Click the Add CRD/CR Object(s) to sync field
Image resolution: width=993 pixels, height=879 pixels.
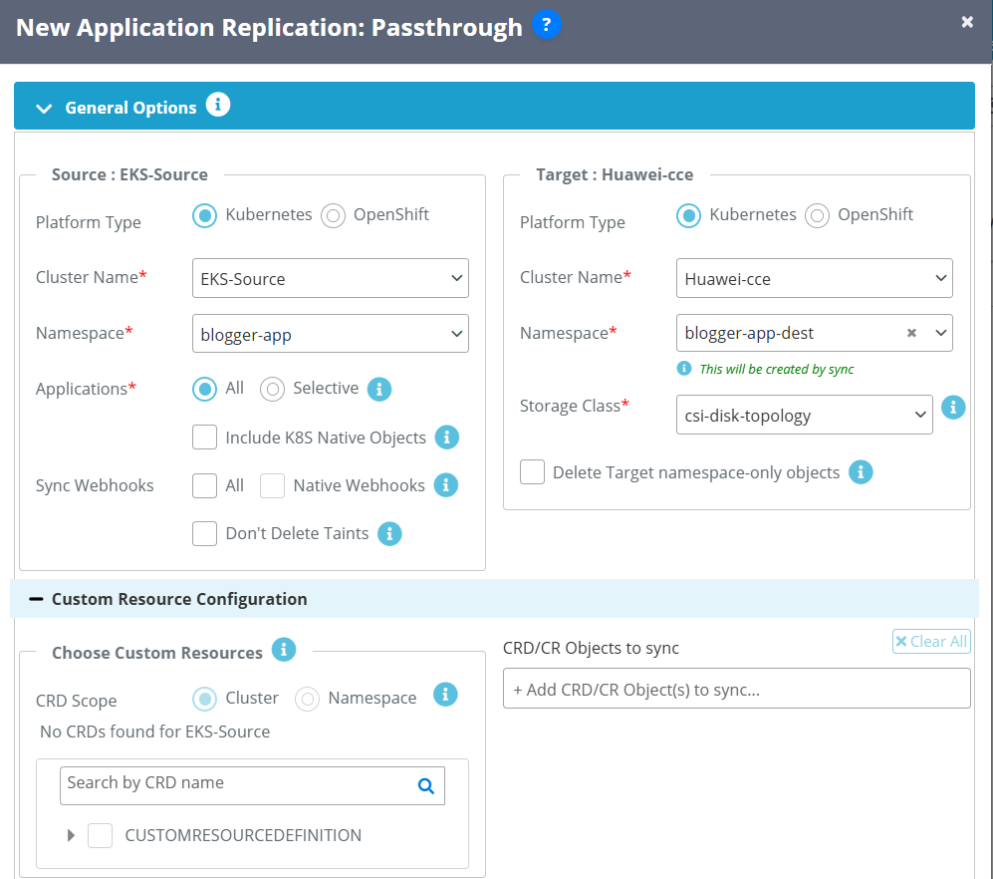tap(736, 689)
